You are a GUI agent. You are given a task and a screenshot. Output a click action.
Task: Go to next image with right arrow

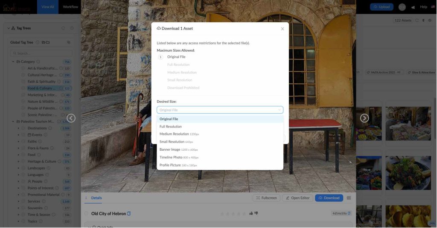click(x=364, y=118)
